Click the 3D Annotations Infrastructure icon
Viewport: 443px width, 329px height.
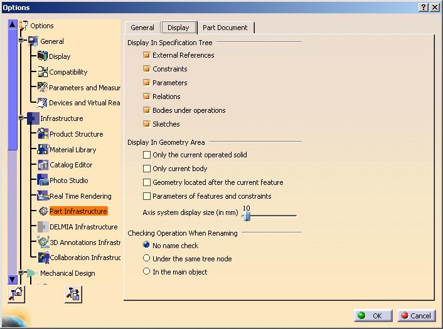point(43,242)
